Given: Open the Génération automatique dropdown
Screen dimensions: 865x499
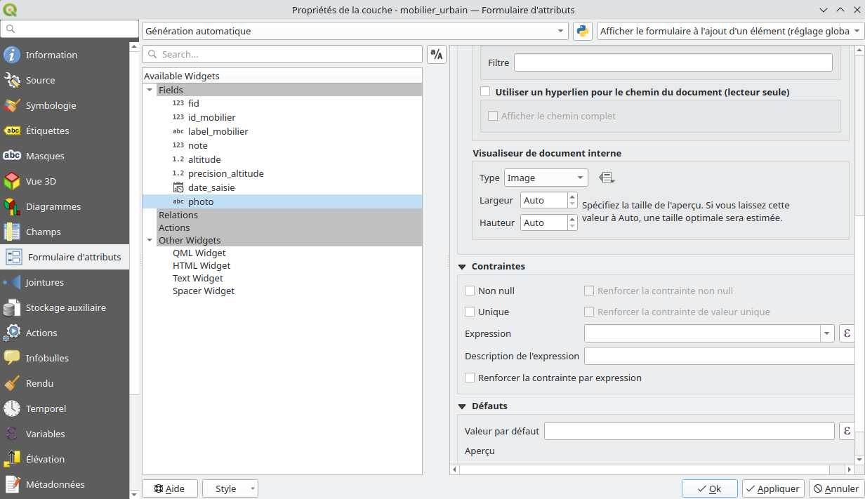Looking at the screenshot, I should 355,31.
